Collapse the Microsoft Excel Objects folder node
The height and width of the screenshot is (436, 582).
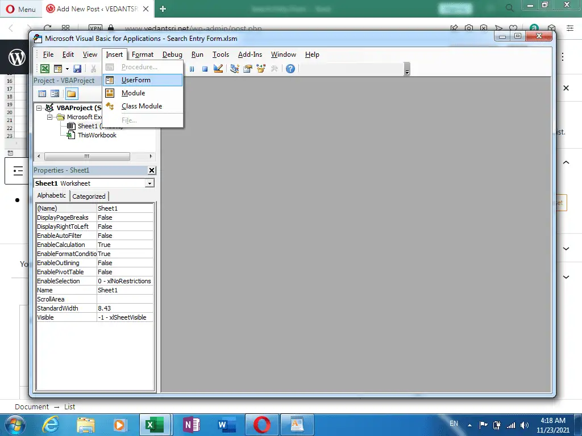tap(50, 117)
